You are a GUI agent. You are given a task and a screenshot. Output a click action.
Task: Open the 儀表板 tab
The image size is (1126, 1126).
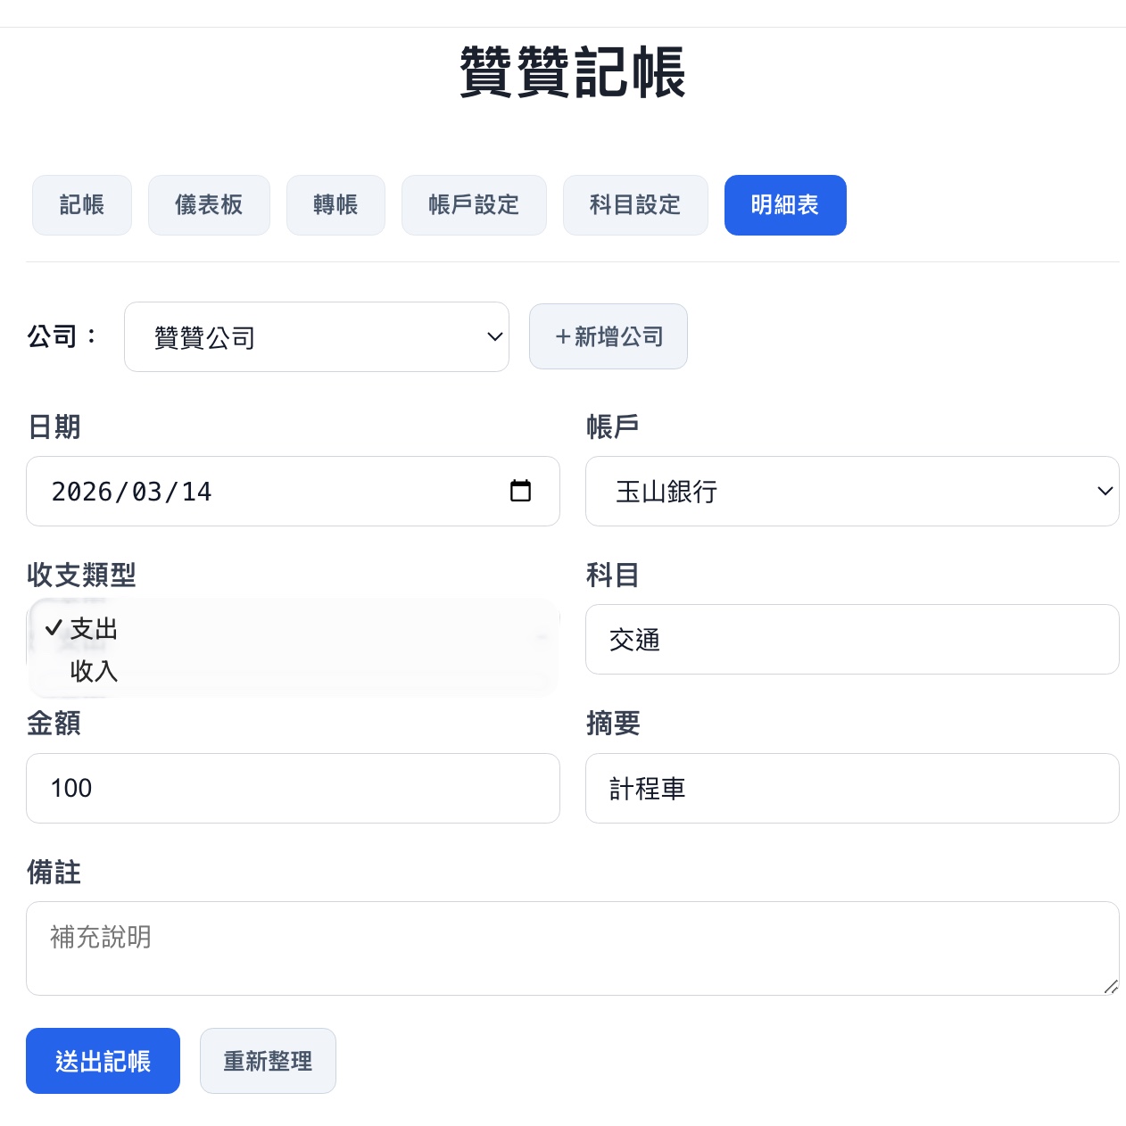tap(209, 205)
